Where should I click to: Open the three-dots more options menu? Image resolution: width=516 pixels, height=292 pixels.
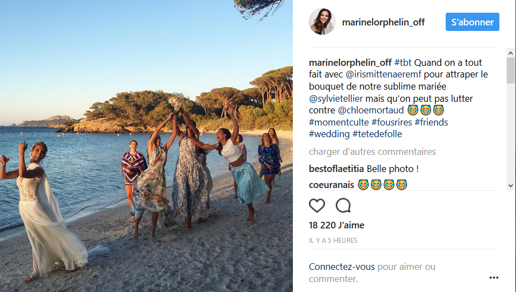click(x=493, y=278)
